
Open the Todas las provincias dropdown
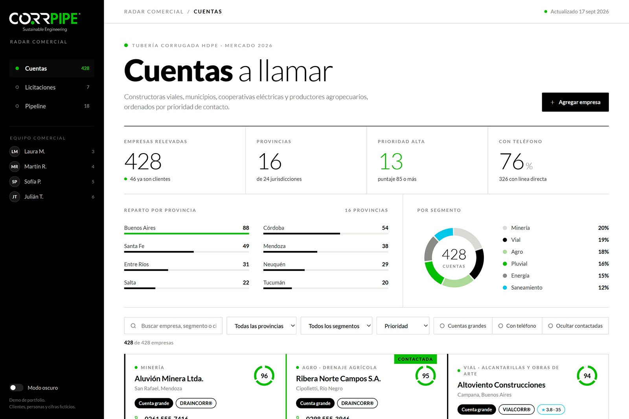pos(261,326)
